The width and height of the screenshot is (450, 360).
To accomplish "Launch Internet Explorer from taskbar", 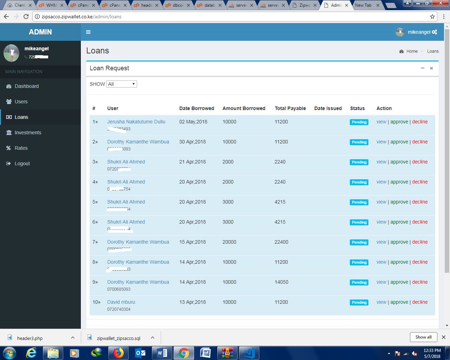I will click(31, 353).
